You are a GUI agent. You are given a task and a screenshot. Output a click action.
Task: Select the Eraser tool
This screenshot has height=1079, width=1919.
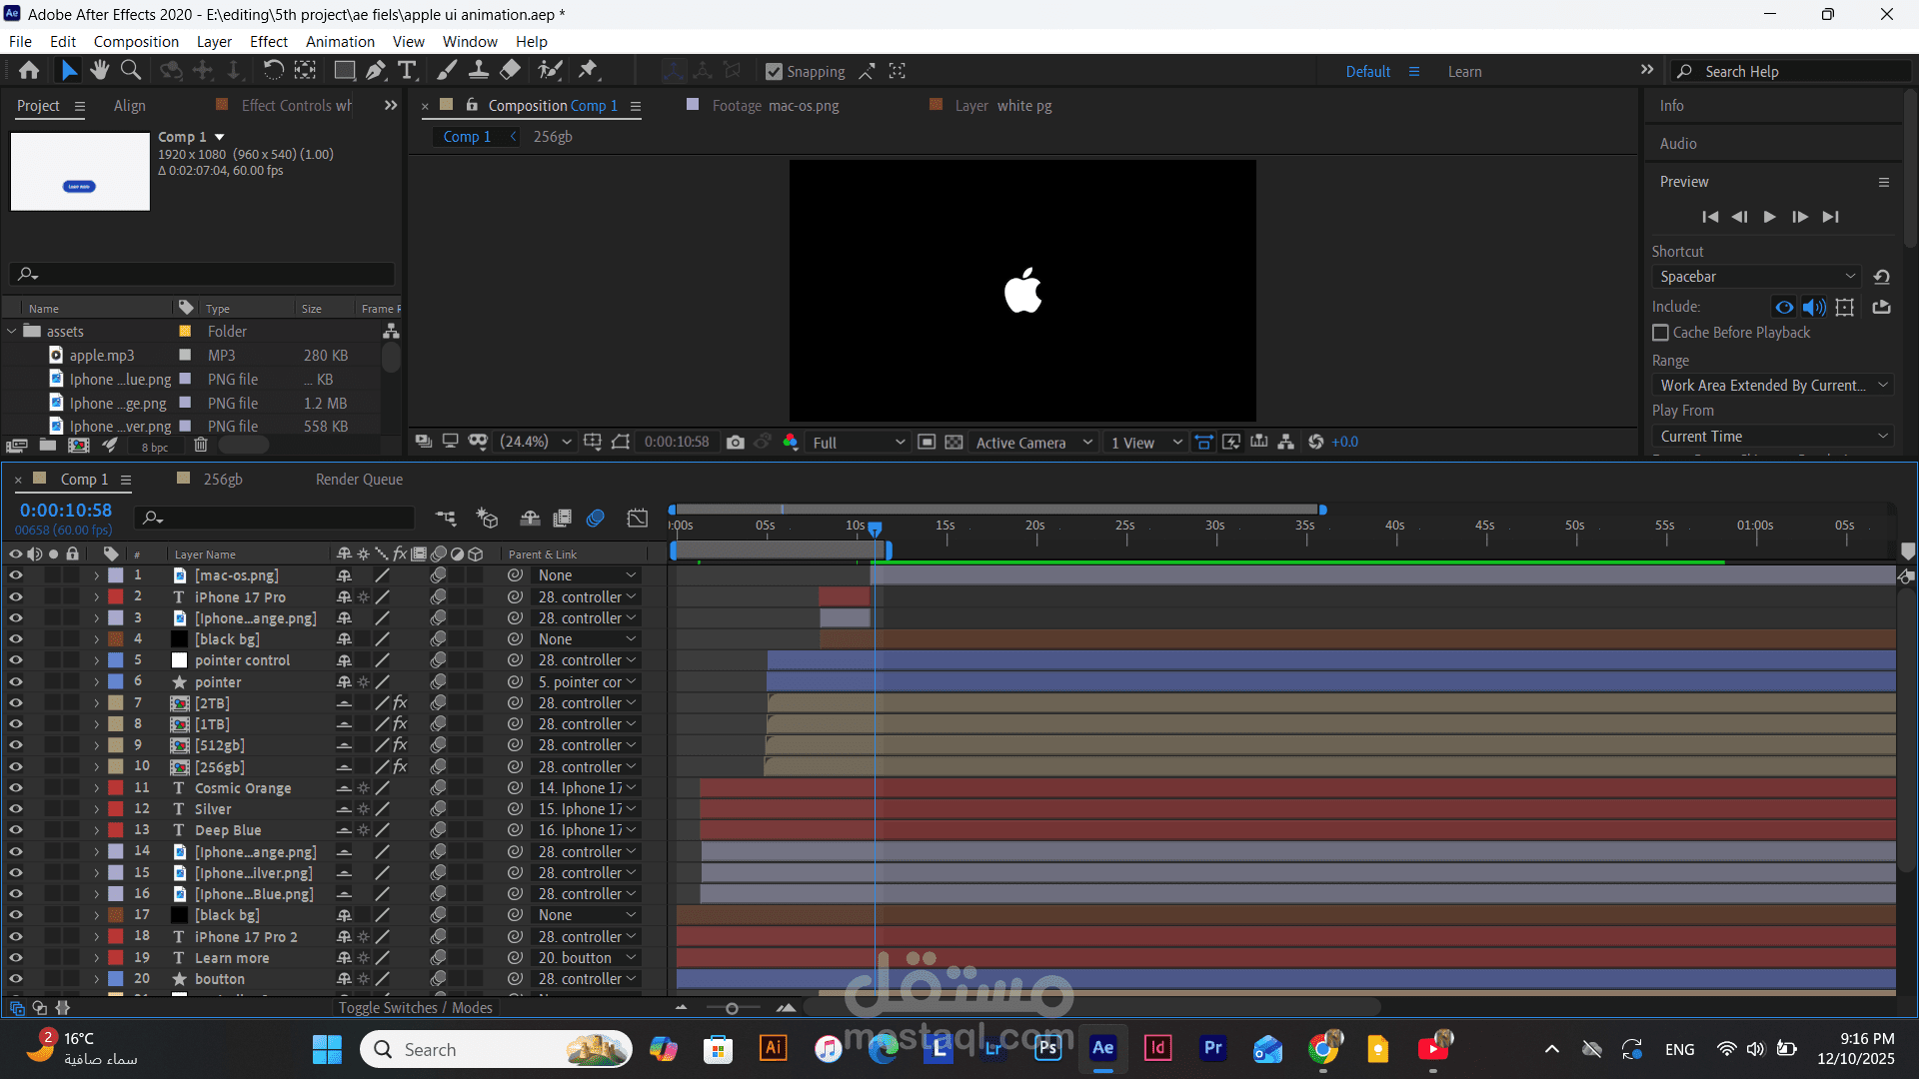[510, 71]
